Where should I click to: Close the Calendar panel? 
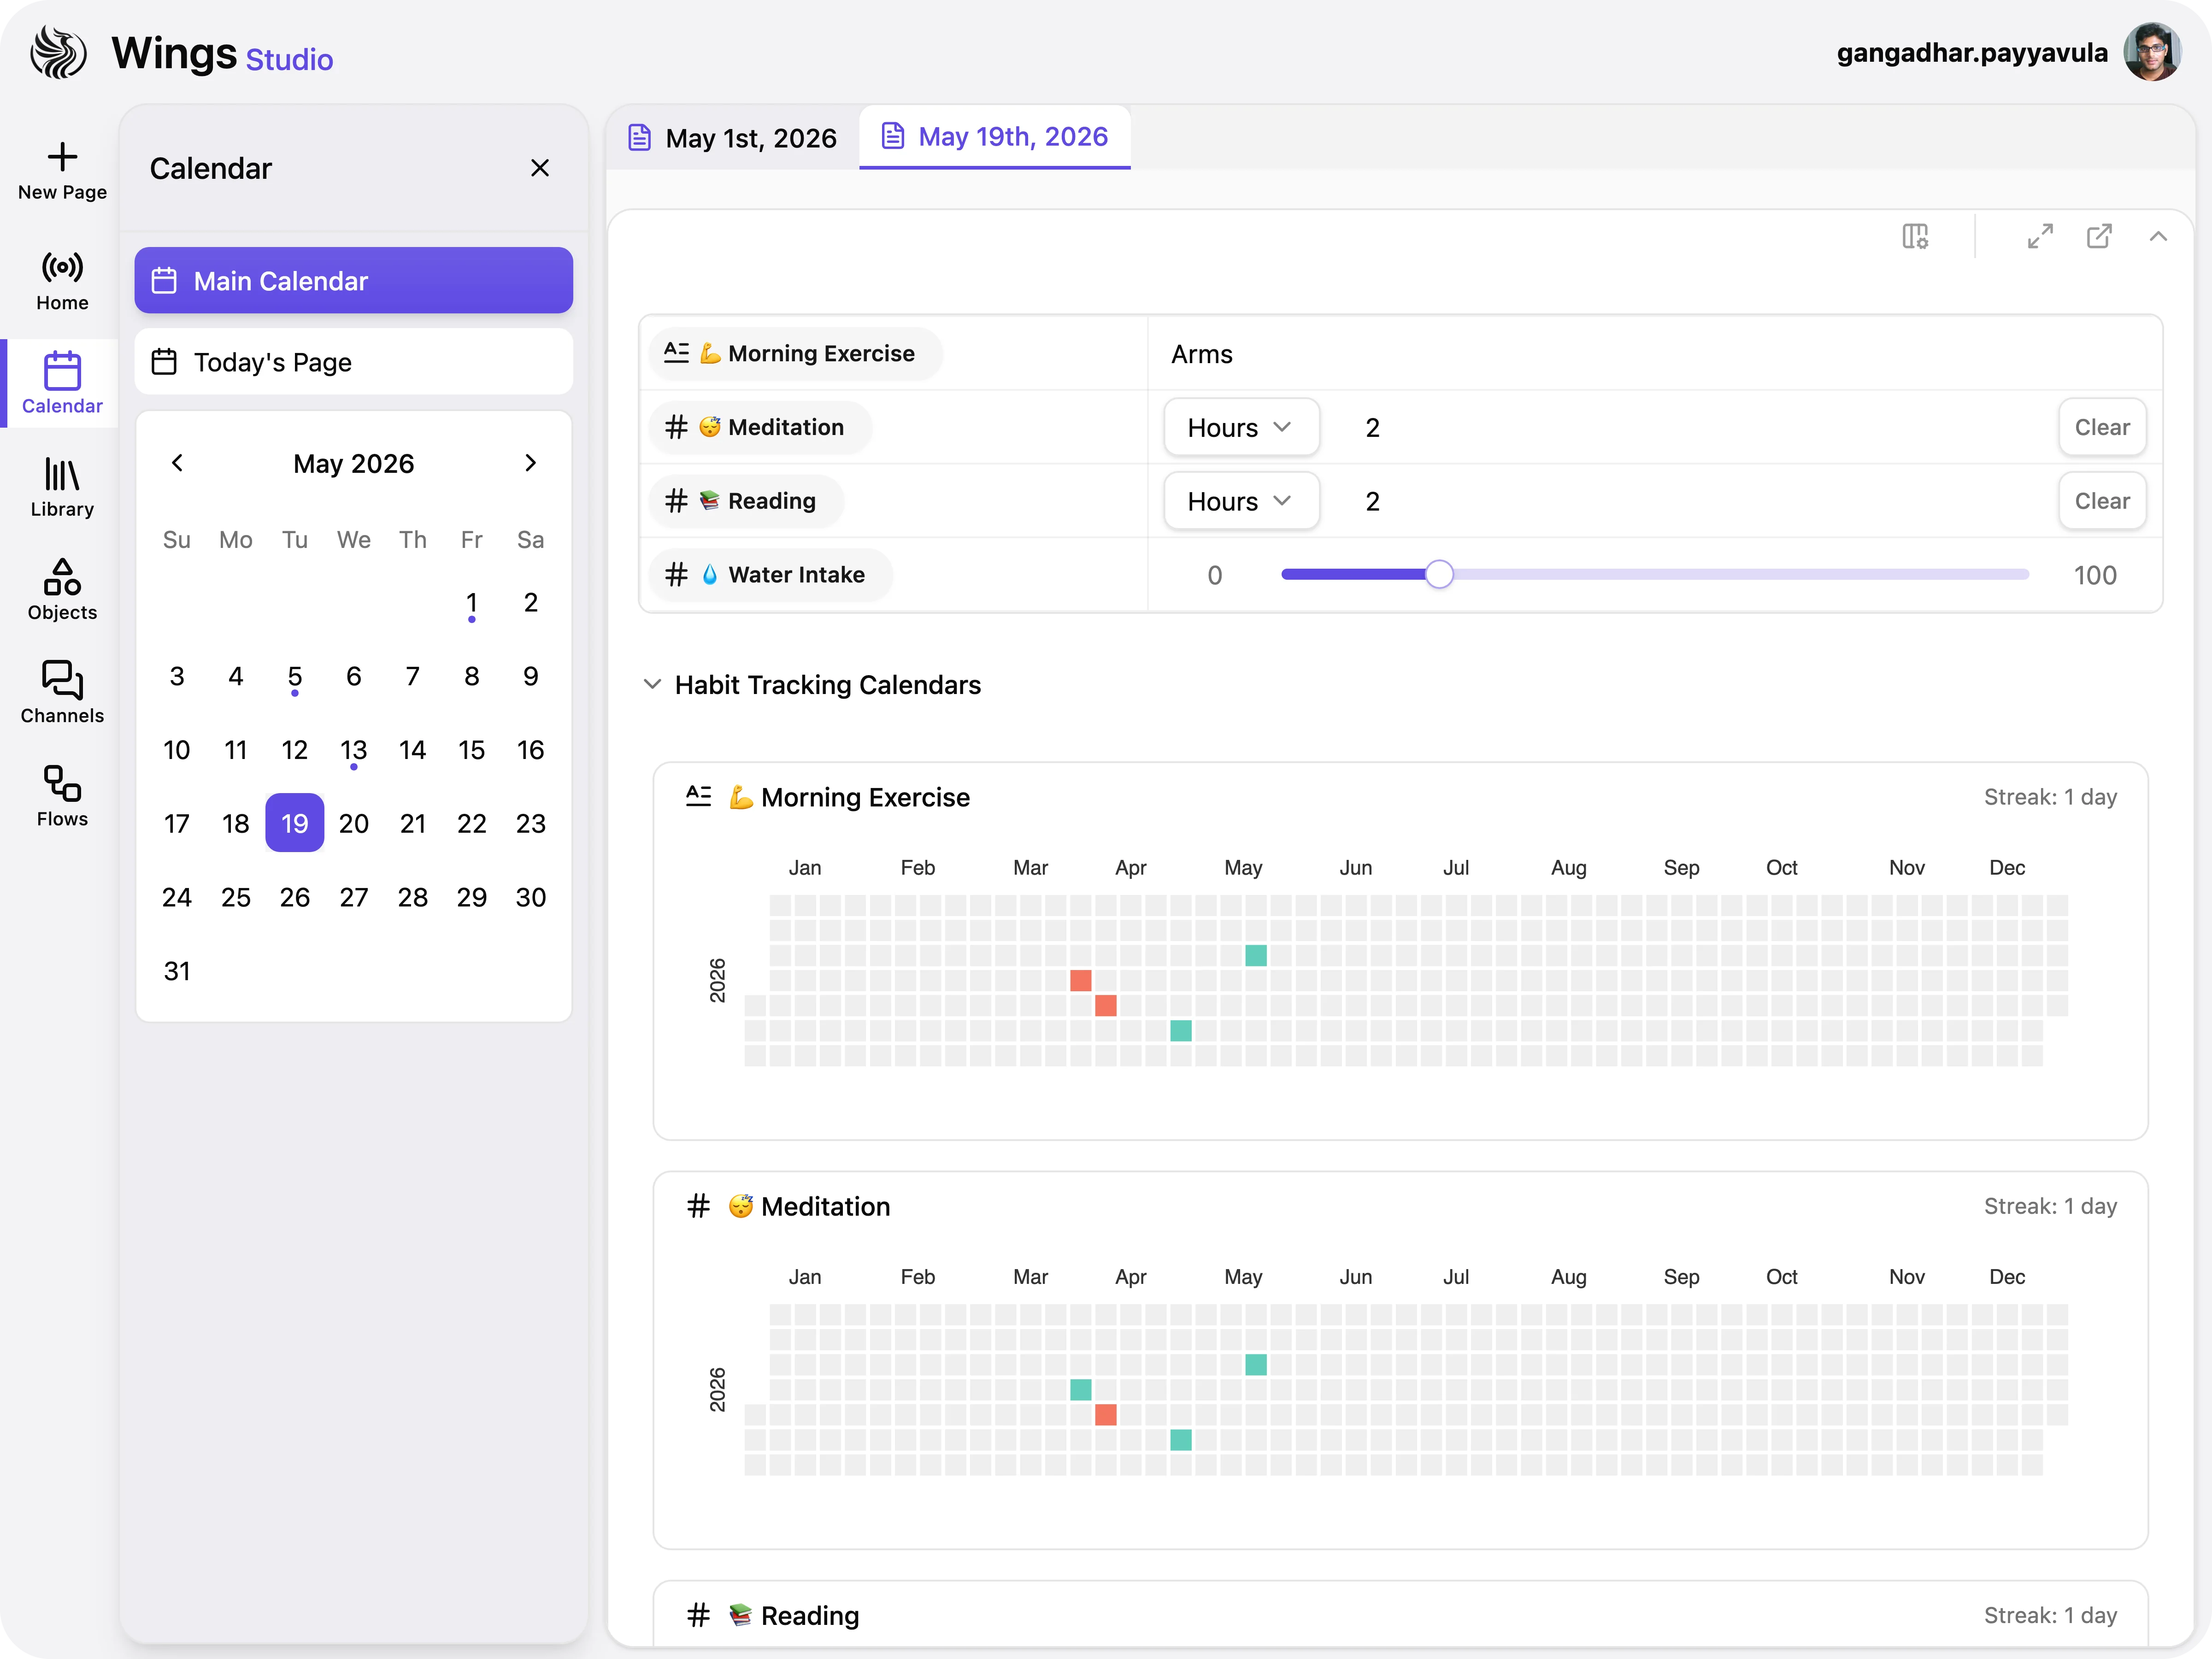(x=540, y=168)
